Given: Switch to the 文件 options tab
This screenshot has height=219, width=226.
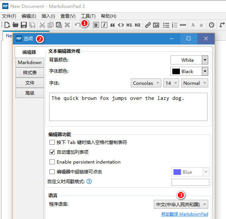Looking at the screenshot, I should (x=30, y=83).
